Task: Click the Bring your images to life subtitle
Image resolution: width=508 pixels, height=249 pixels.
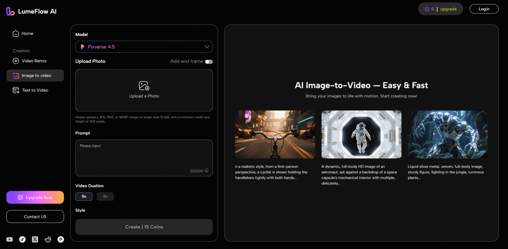Action: point(361,96)
